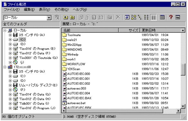This screenshot has height=121, width=188.
Task: Sort by the サイズ column header
Action: 129,30
